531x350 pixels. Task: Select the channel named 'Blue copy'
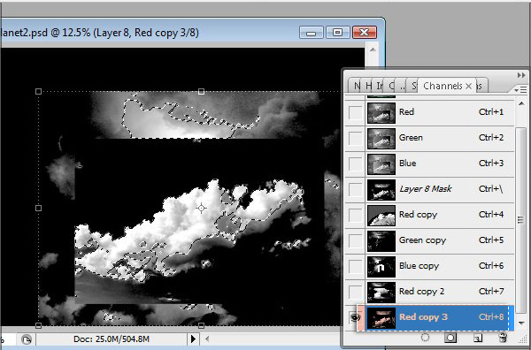click(x=419, y=266)
